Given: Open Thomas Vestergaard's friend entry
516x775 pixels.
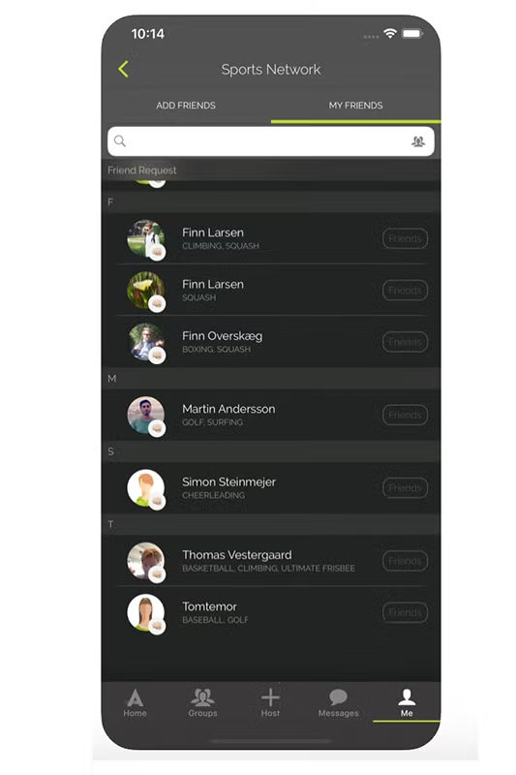Looking at the screenshot, I should (271, 561).
